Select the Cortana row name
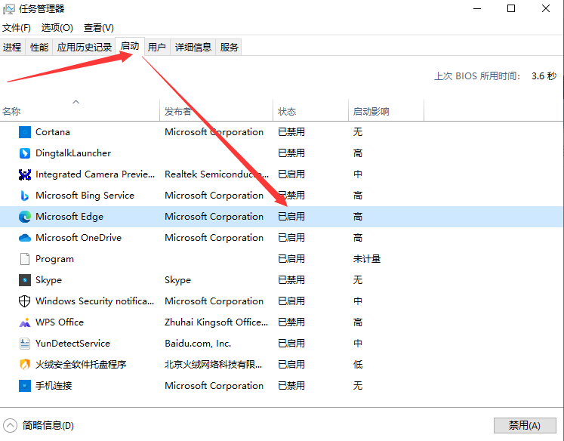This screenshot has height=441, width=564. pos(53,132)
